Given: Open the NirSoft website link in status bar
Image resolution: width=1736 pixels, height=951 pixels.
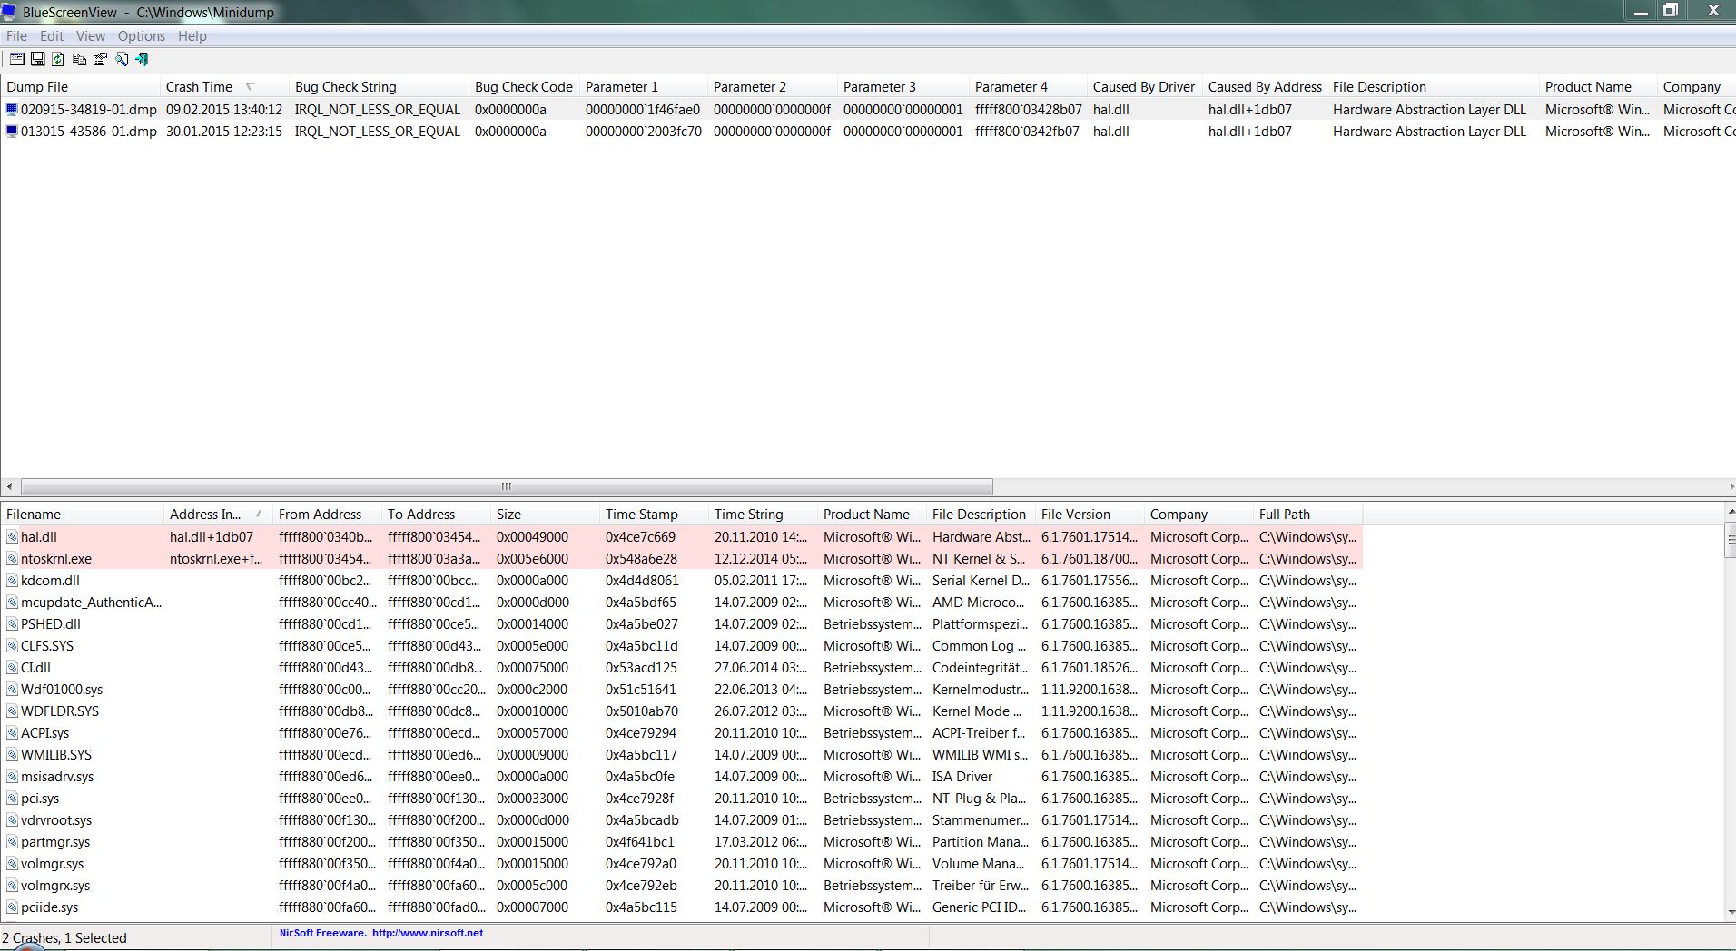Looking at the screenshot, I should (x=427, y=933).
